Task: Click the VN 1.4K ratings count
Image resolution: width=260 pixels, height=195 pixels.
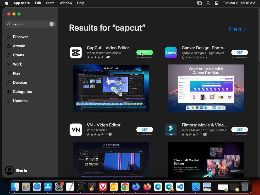Action: [x=109, y=135]
